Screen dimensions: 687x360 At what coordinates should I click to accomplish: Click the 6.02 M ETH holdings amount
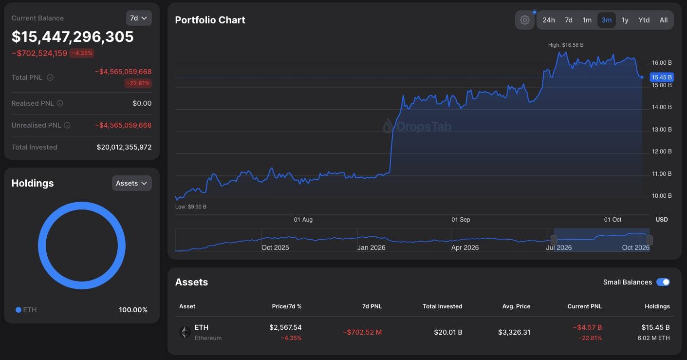(654, 338)
